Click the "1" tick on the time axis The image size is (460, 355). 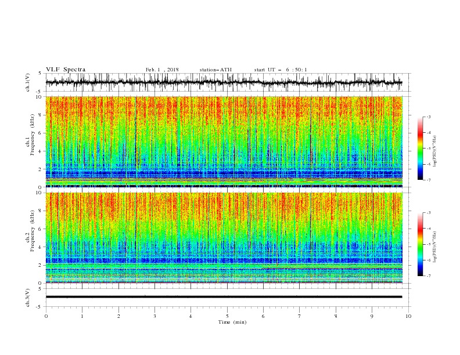coord(82,316)
